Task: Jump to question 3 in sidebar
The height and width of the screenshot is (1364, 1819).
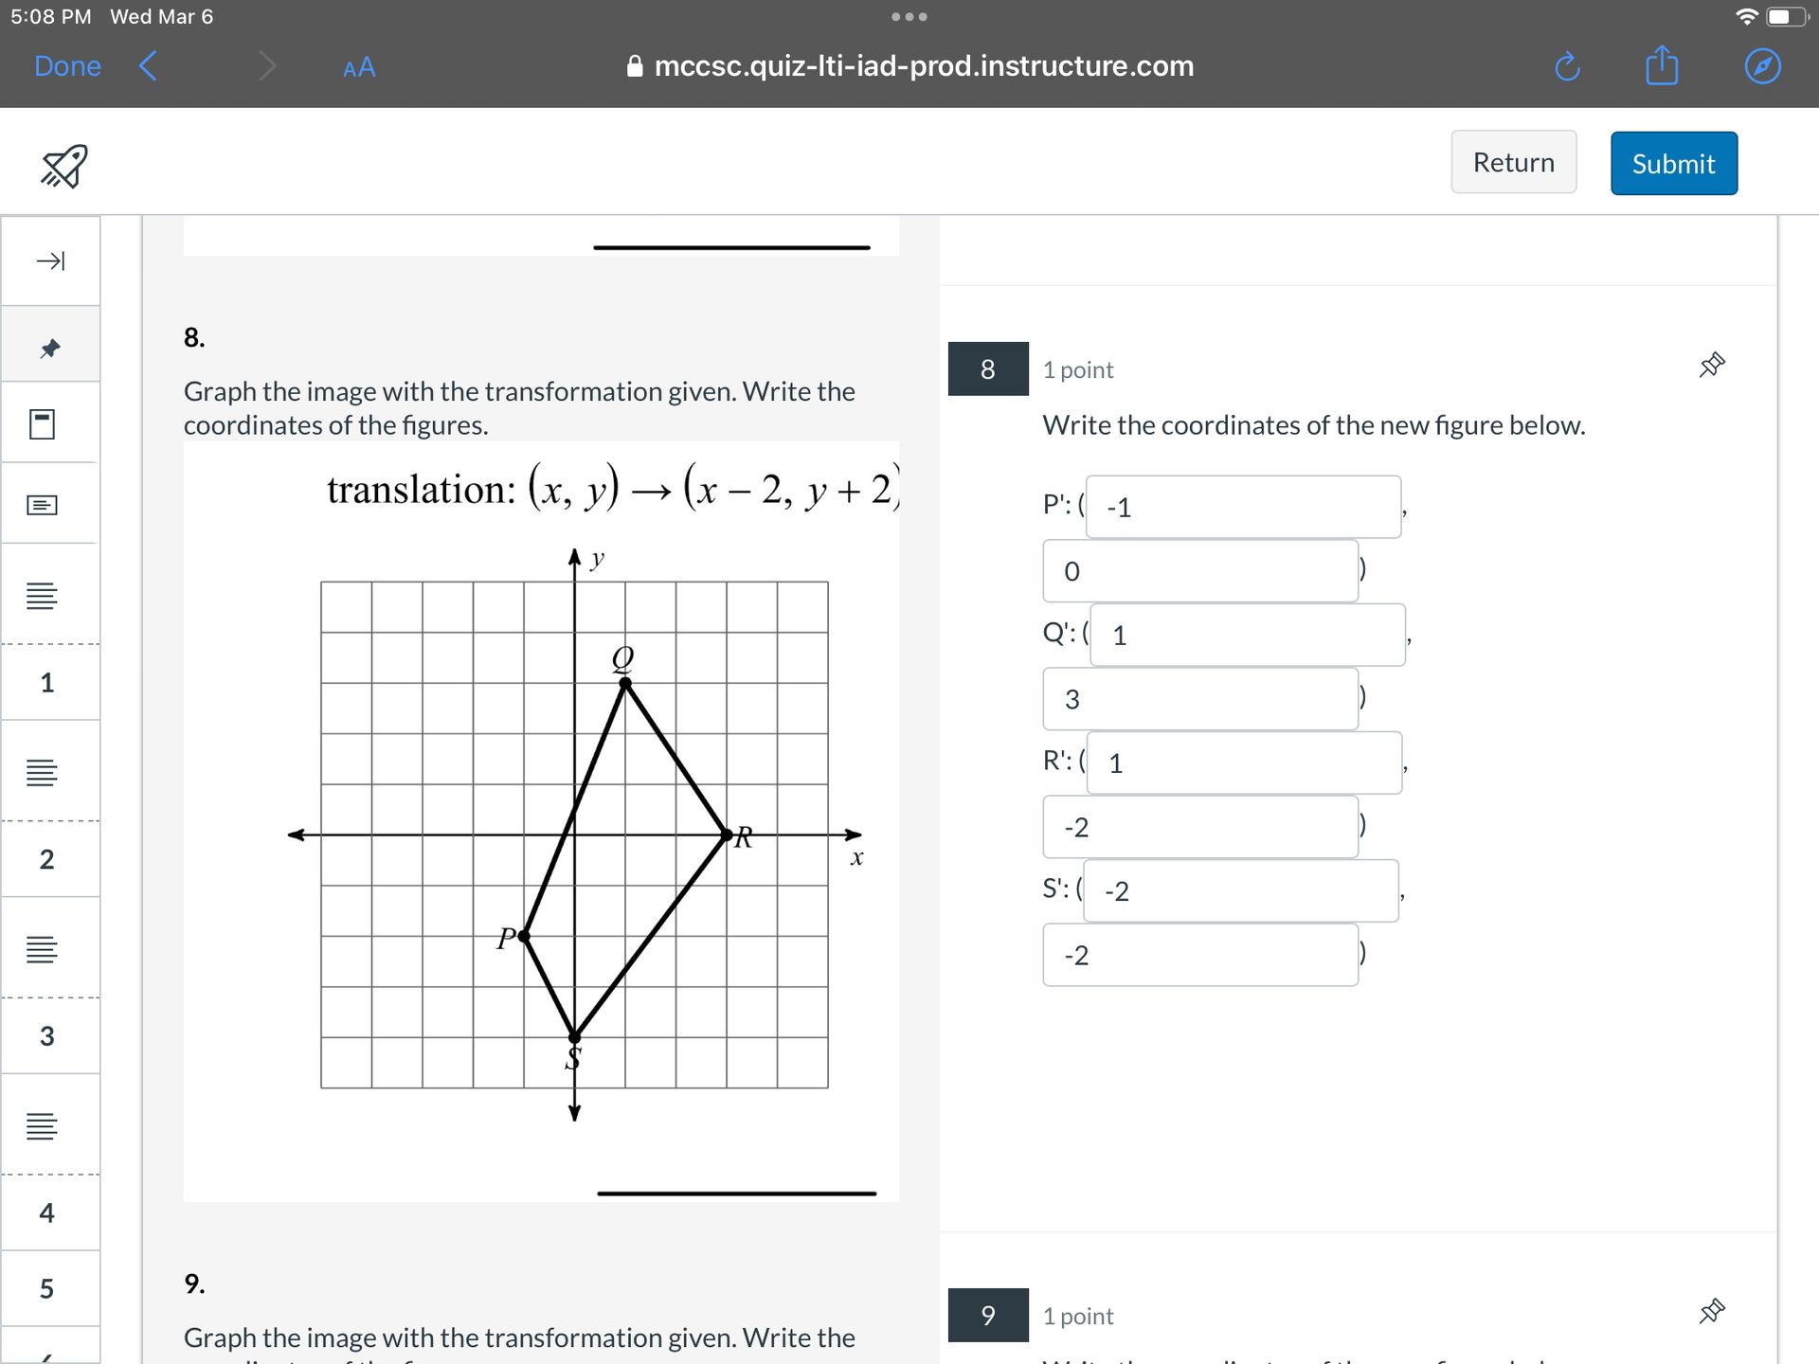Action: pos(47,1035)
